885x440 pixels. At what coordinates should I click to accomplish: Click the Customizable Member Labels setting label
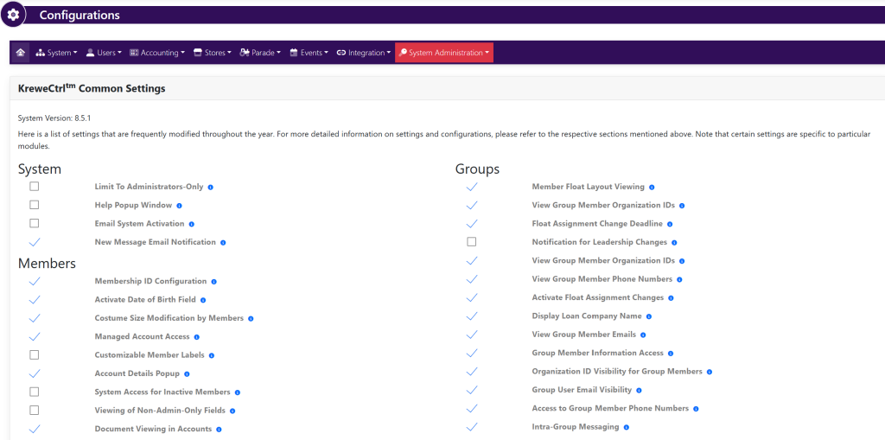click(150, 355)
